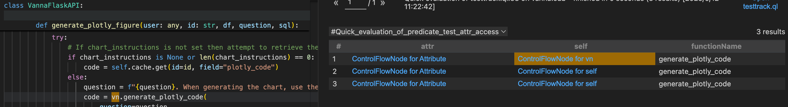
Task: Click highlighted vn in the code editor
Action: pos(115,97)
